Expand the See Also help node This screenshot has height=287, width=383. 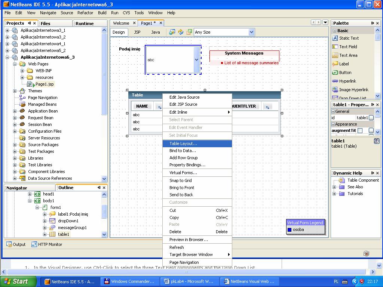pos(334,187)
